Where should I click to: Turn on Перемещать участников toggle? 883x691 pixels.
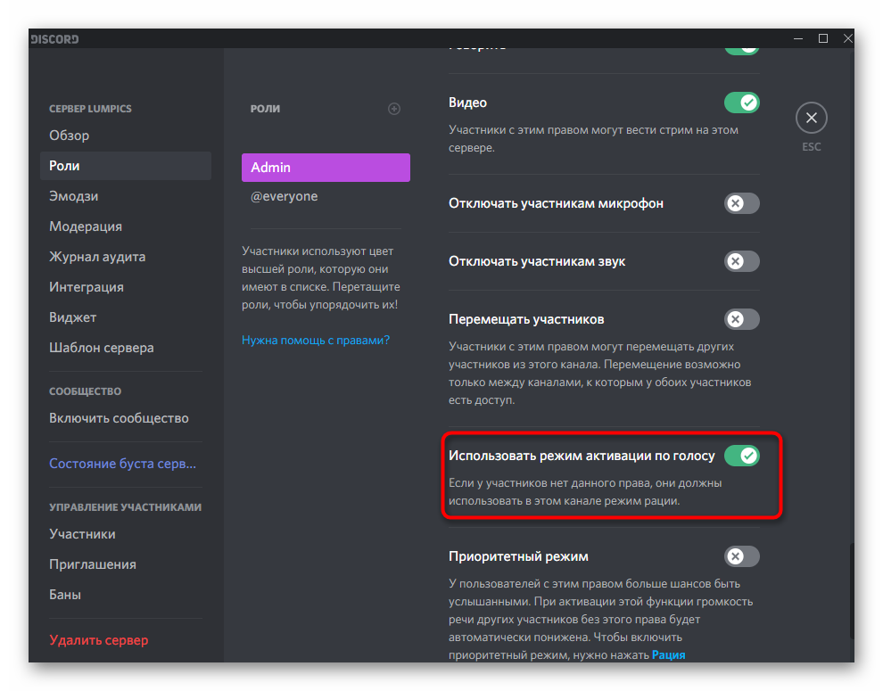pyautogui.click(x=741, y=319)
